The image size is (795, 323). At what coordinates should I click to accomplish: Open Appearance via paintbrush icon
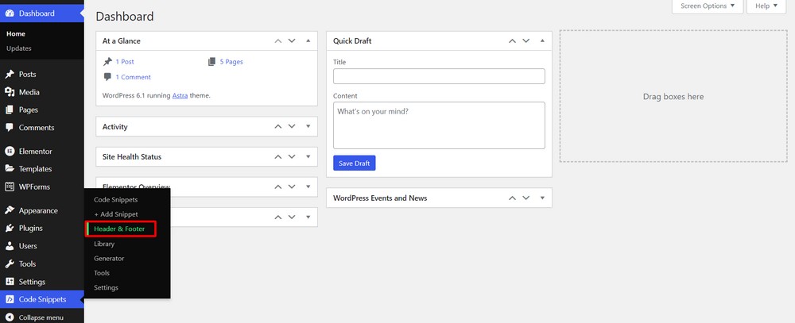click(10, 210)
